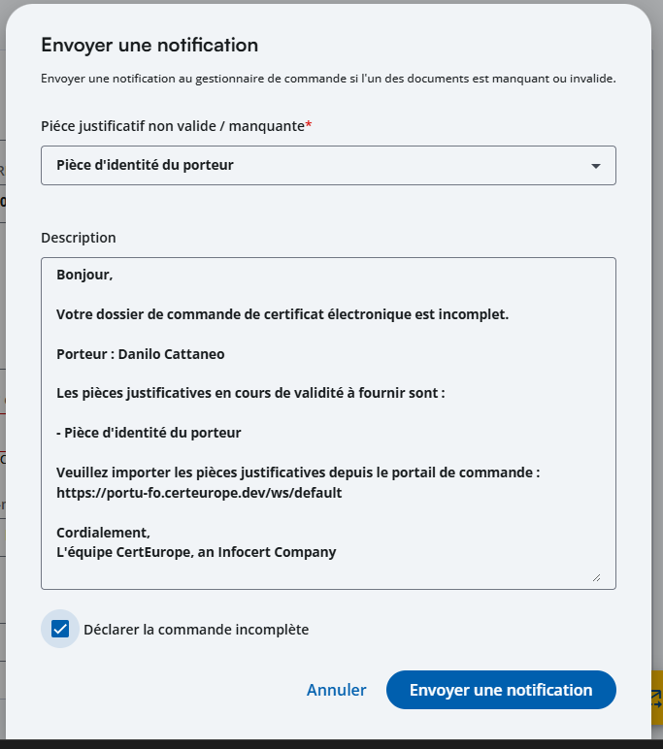Click the portu-fo.certeurope.dev URL text
The image size is (663, 749).
[199, 493]
